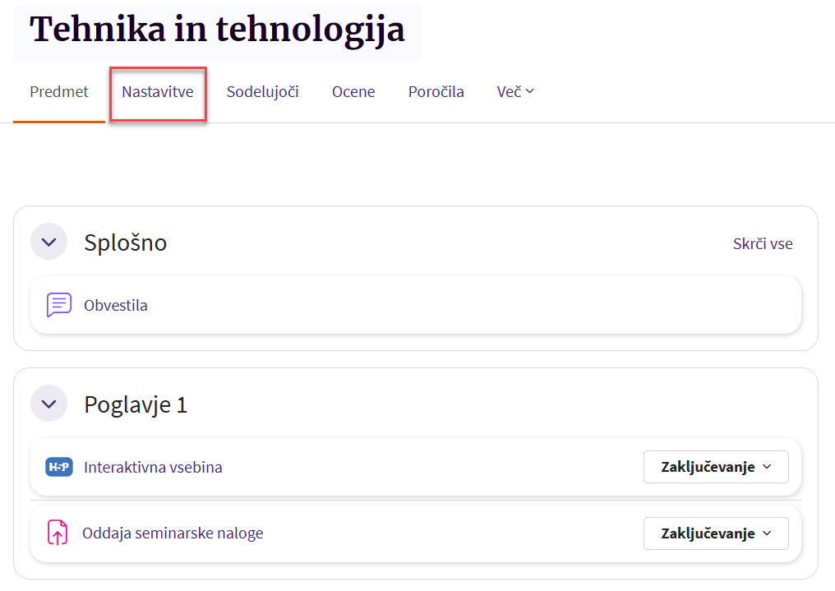Open the Poročila tab
The height and width of the screenshot is (591, 835).
click(x=436, y=92)
